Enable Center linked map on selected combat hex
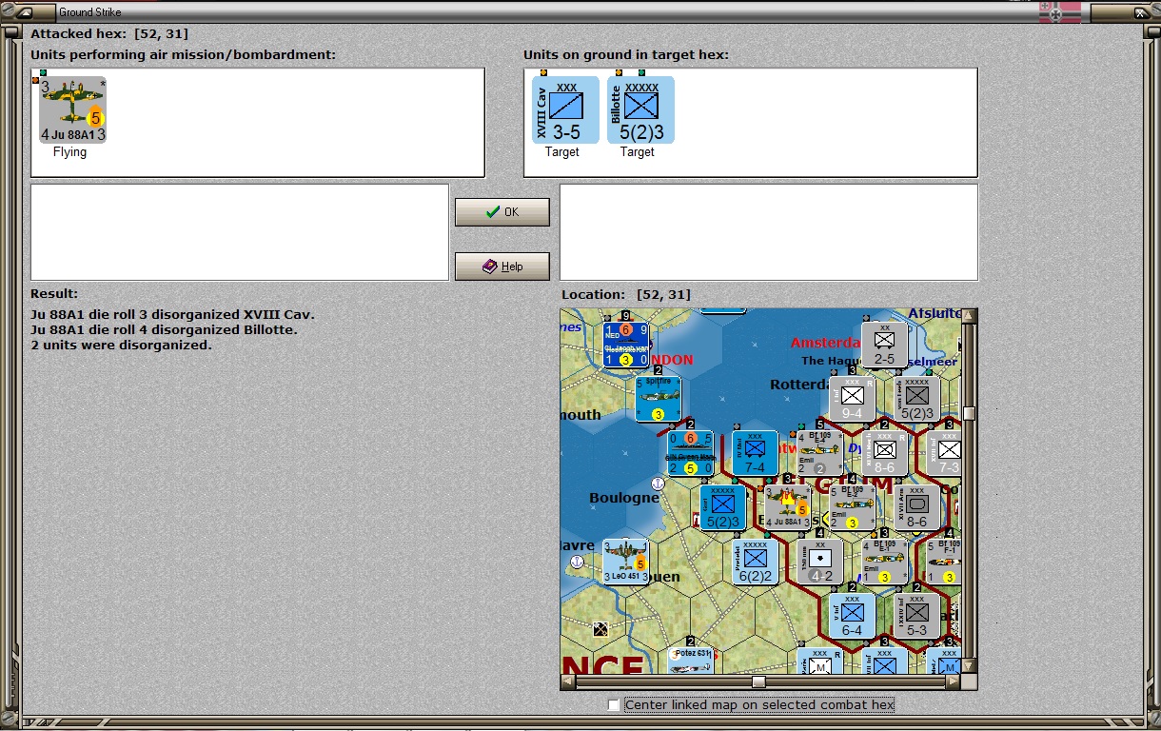 pyautogui.click(x=614, y=704)
